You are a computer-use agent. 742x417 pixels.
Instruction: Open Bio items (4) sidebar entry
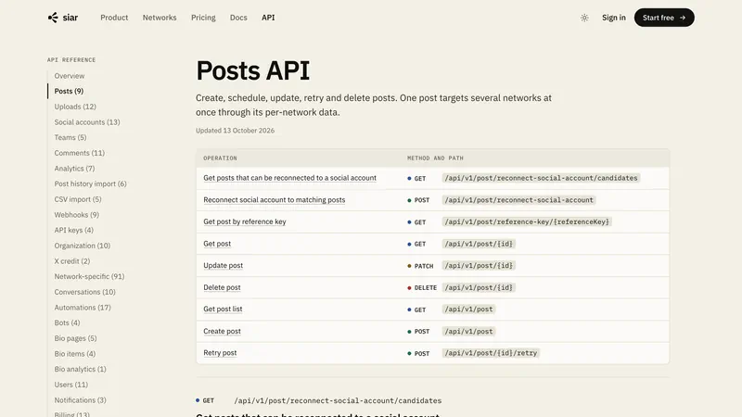[75, 354]
